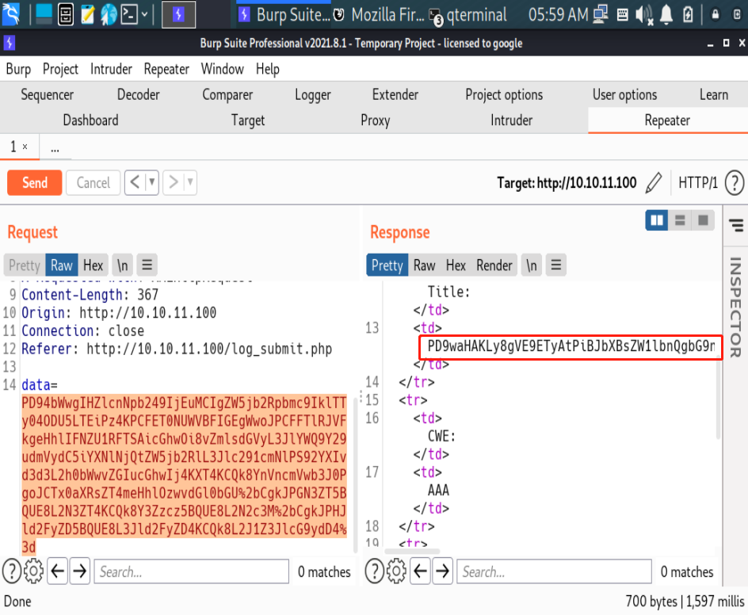Click the lock screen tray icon

click(x=715, y=15)
